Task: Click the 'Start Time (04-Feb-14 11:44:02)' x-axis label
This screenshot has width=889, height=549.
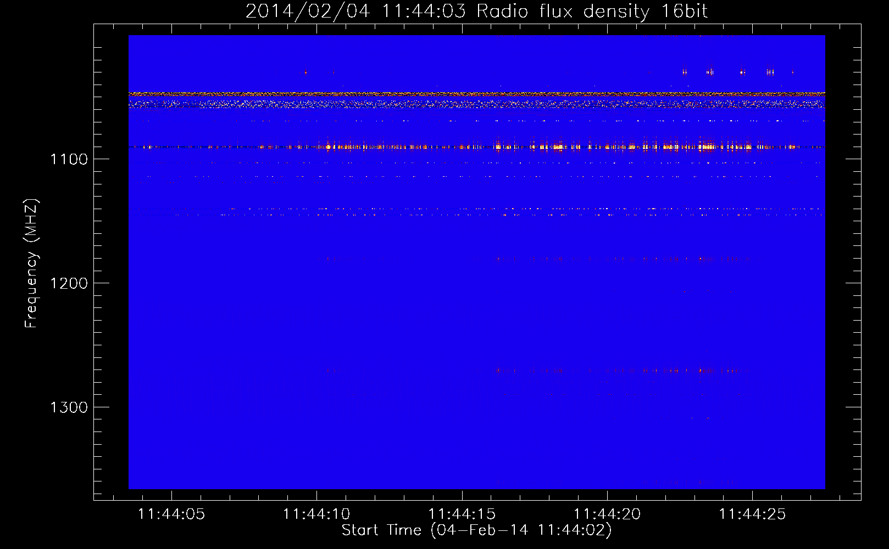Action: click(x=476, y=530)
